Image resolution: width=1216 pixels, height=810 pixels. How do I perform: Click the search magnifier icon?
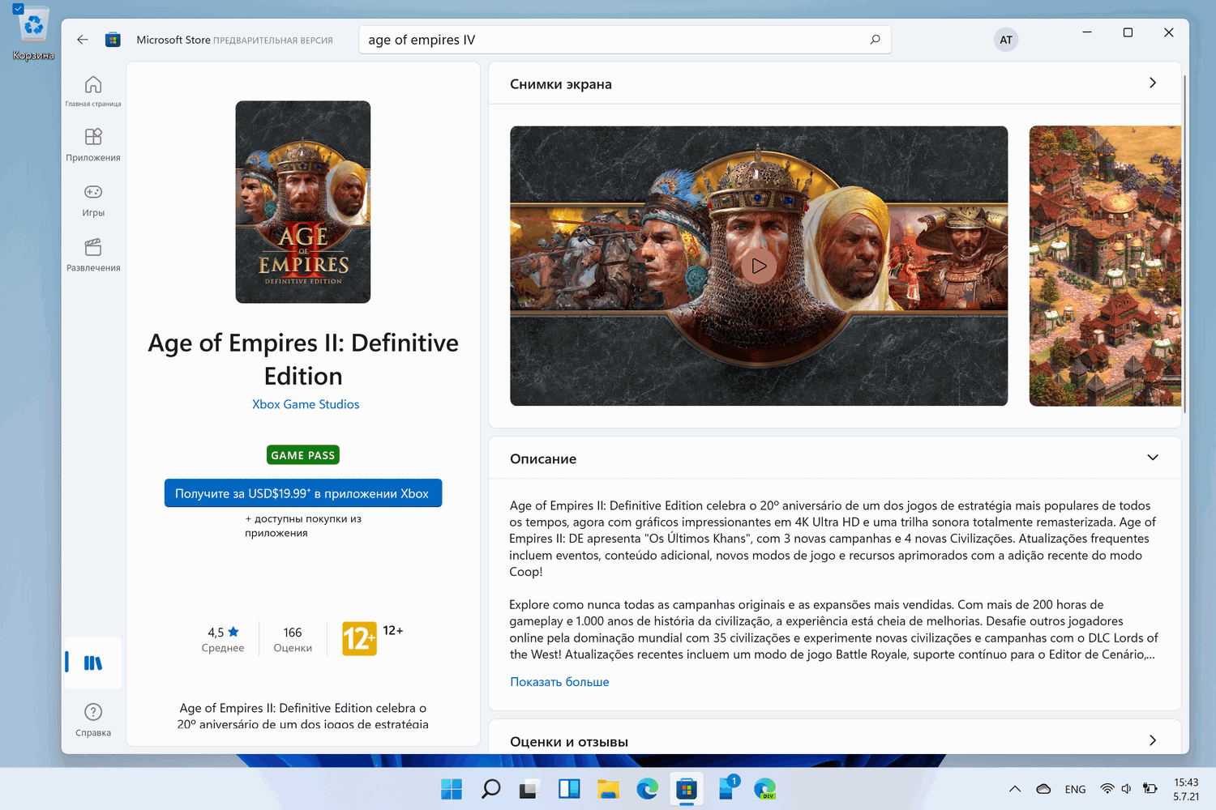875,40
